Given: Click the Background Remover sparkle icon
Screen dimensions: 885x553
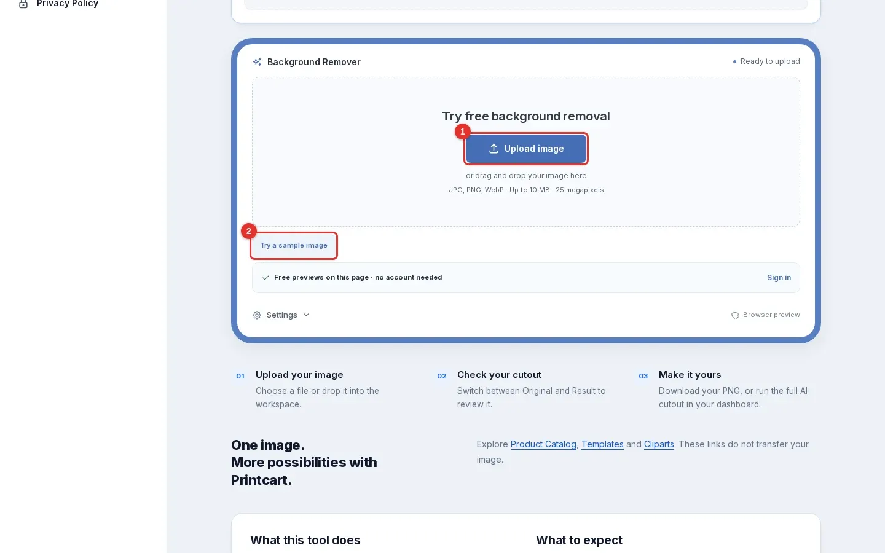Looking at the screenshot, I should tap(257, 62).
